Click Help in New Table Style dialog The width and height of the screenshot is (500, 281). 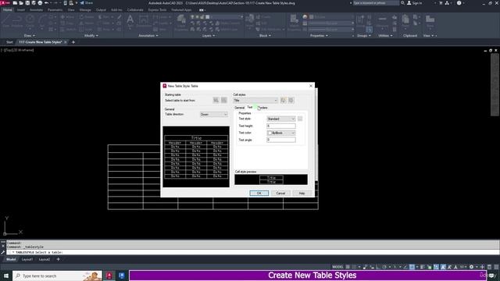pyautogui.click(x=302, y=194)
